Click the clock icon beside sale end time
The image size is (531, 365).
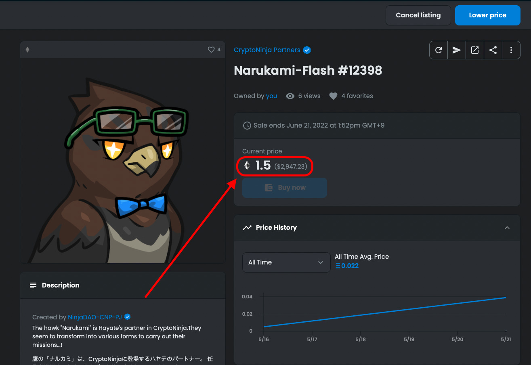coord(247,126)
